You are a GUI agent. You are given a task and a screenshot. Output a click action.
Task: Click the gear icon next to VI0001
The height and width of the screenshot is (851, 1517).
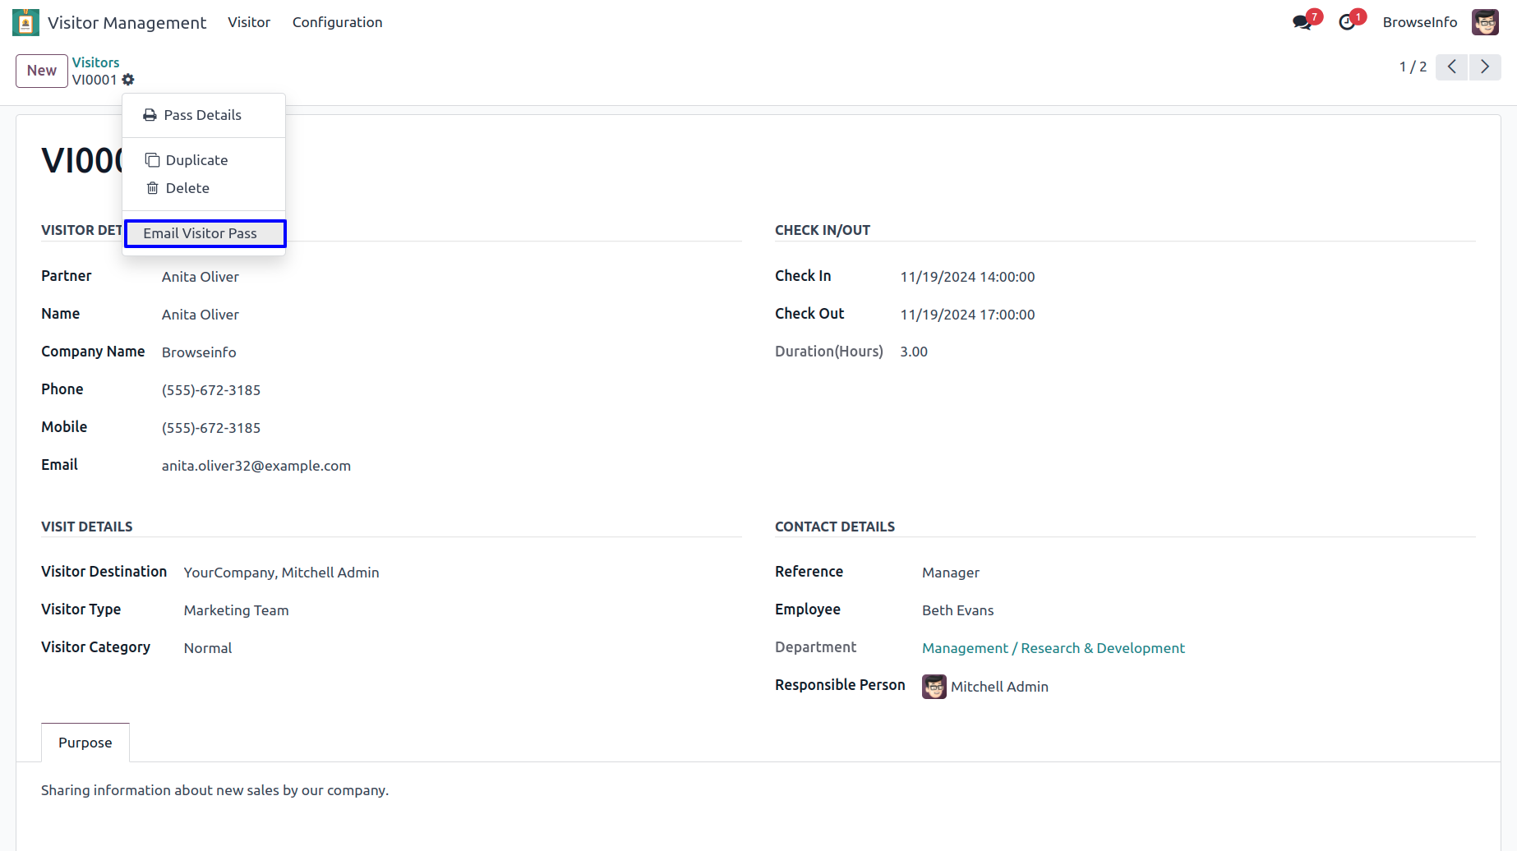(x=128, y=80)
